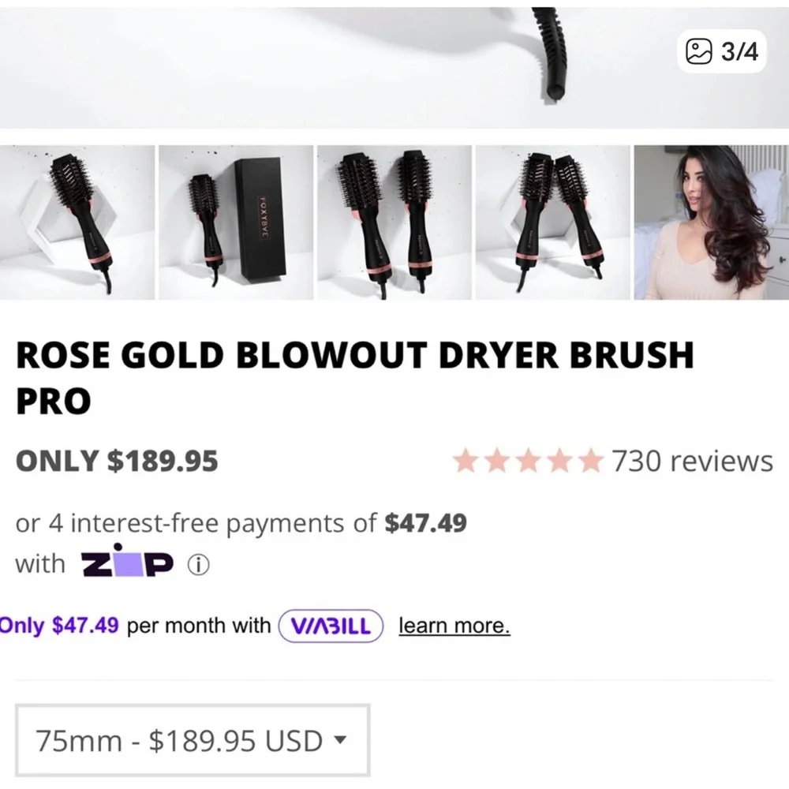Open the Zip info circle icon
The image size is (789, 789).
point(199,565)
